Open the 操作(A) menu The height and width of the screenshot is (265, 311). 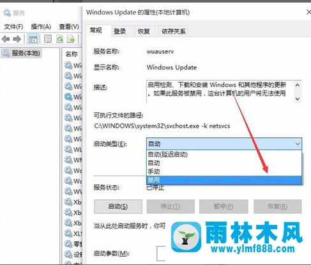(41, 27)
